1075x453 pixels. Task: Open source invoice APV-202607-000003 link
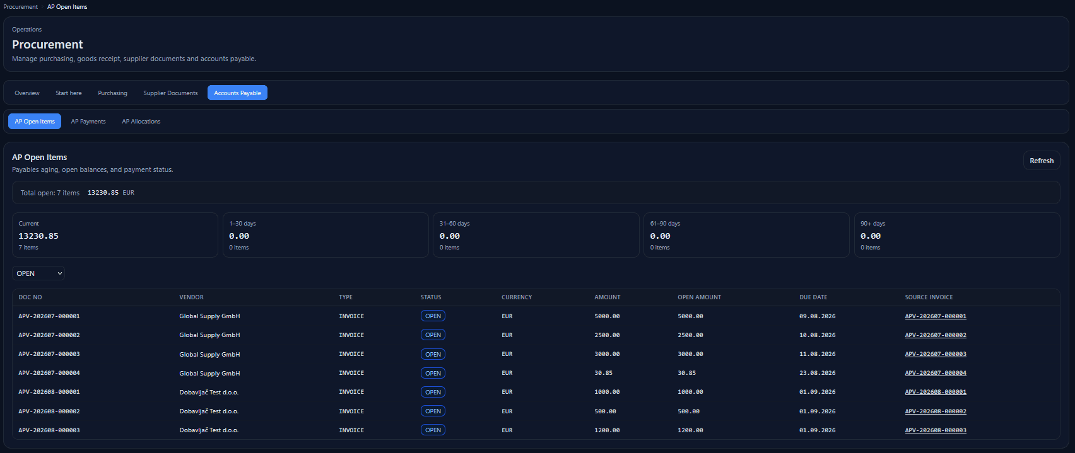click(936, 354)
